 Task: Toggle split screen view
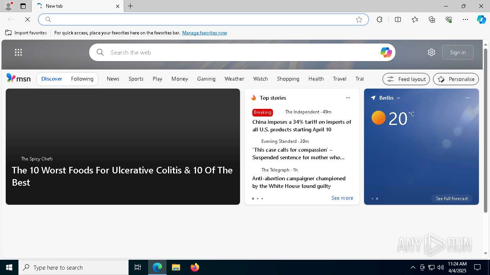point(398,19)
